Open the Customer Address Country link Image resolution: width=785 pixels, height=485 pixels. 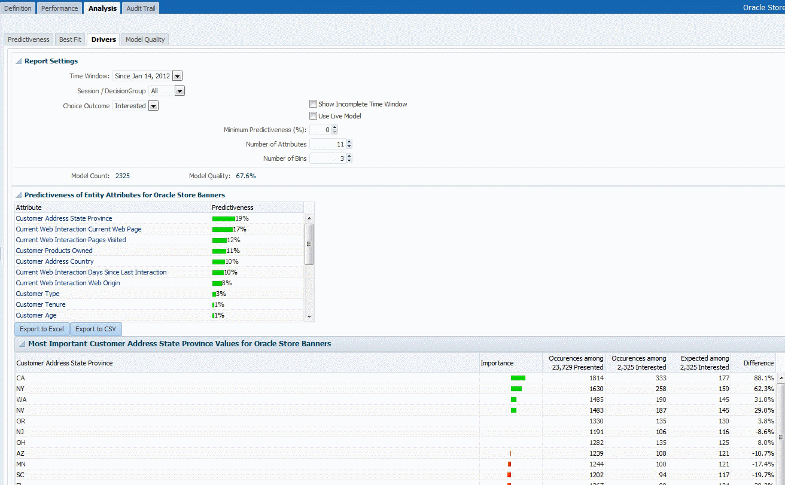(54, 261)
